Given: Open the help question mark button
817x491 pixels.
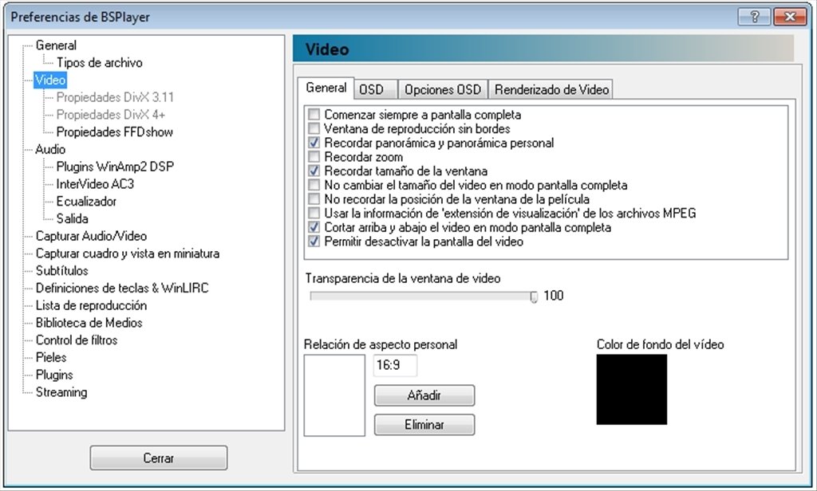Looking at the screenshot, I should (x=754, y=17).
